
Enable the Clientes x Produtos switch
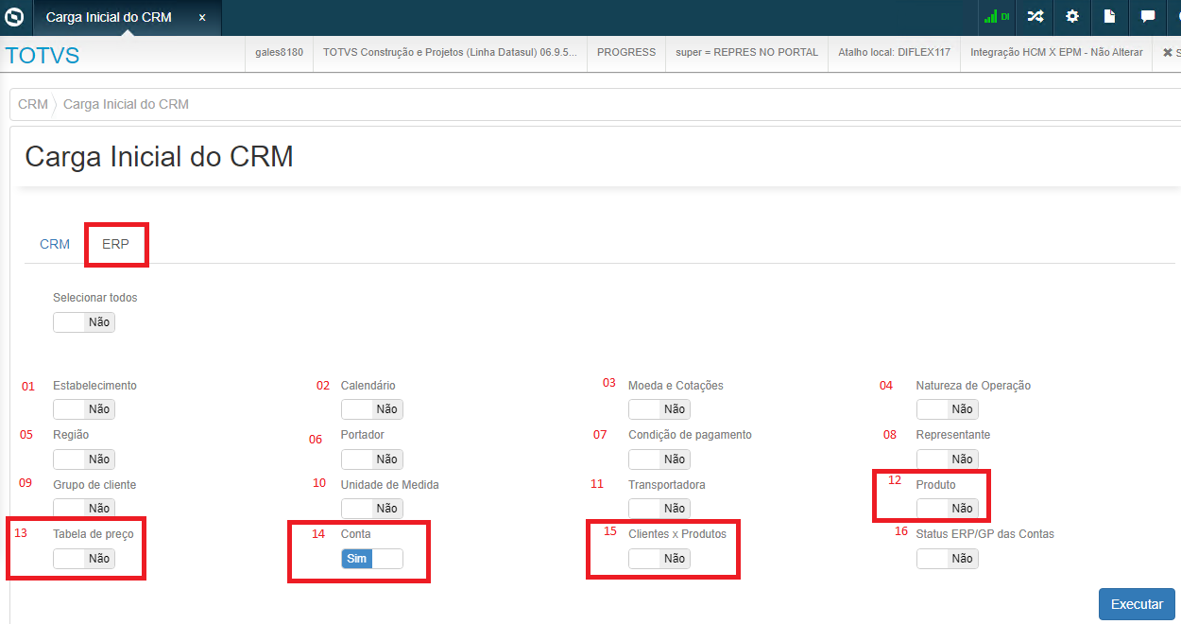[x=659, y=559]
